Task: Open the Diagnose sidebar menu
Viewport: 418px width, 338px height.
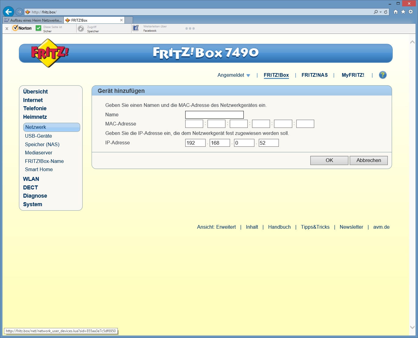Action: [35, 196]
